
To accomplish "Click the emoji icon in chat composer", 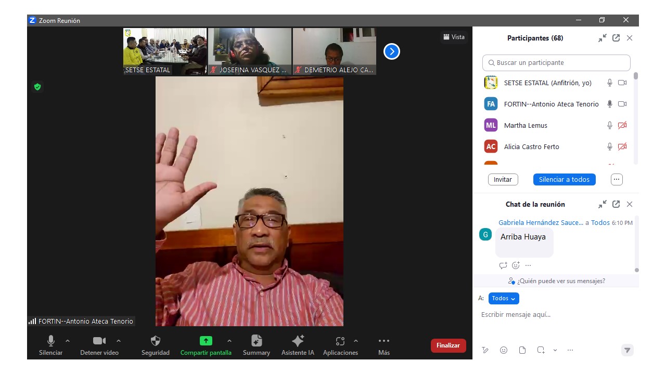I will tap(504, 350).
